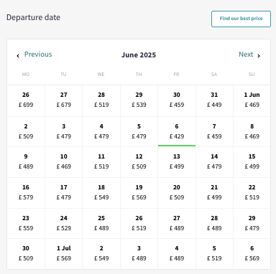Viewport: 276px width, 274px height.
Task: Select 14 June departure priced £479
Action: tap(214, 162)
